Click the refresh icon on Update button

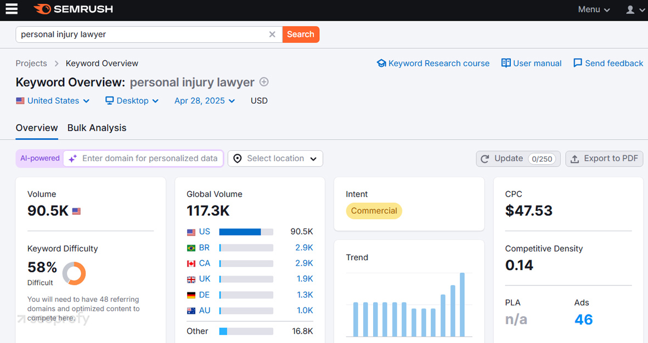[x=485, y=159]
